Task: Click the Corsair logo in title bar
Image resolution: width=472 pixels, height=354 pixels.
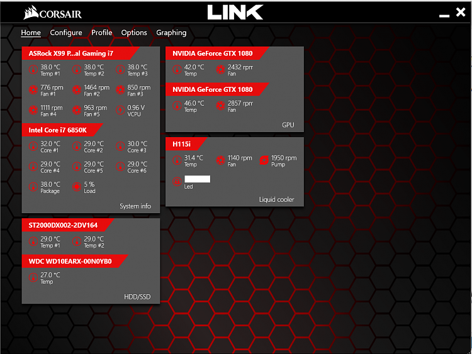Action: coord(53,13)
